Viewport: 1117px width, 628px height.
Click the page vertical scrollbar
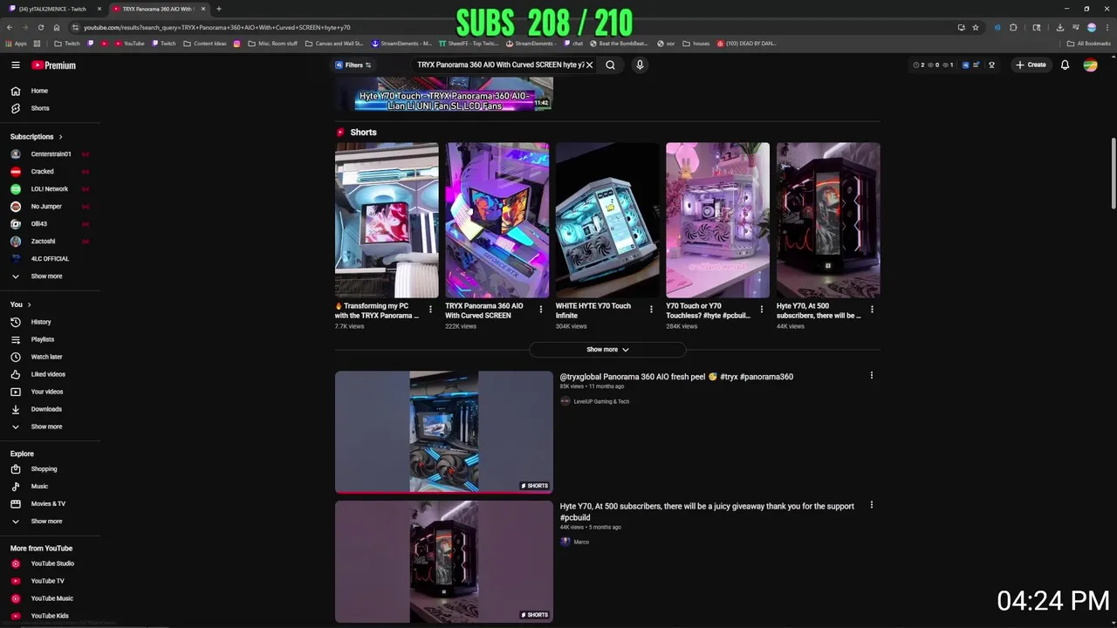pos(1113,173)
